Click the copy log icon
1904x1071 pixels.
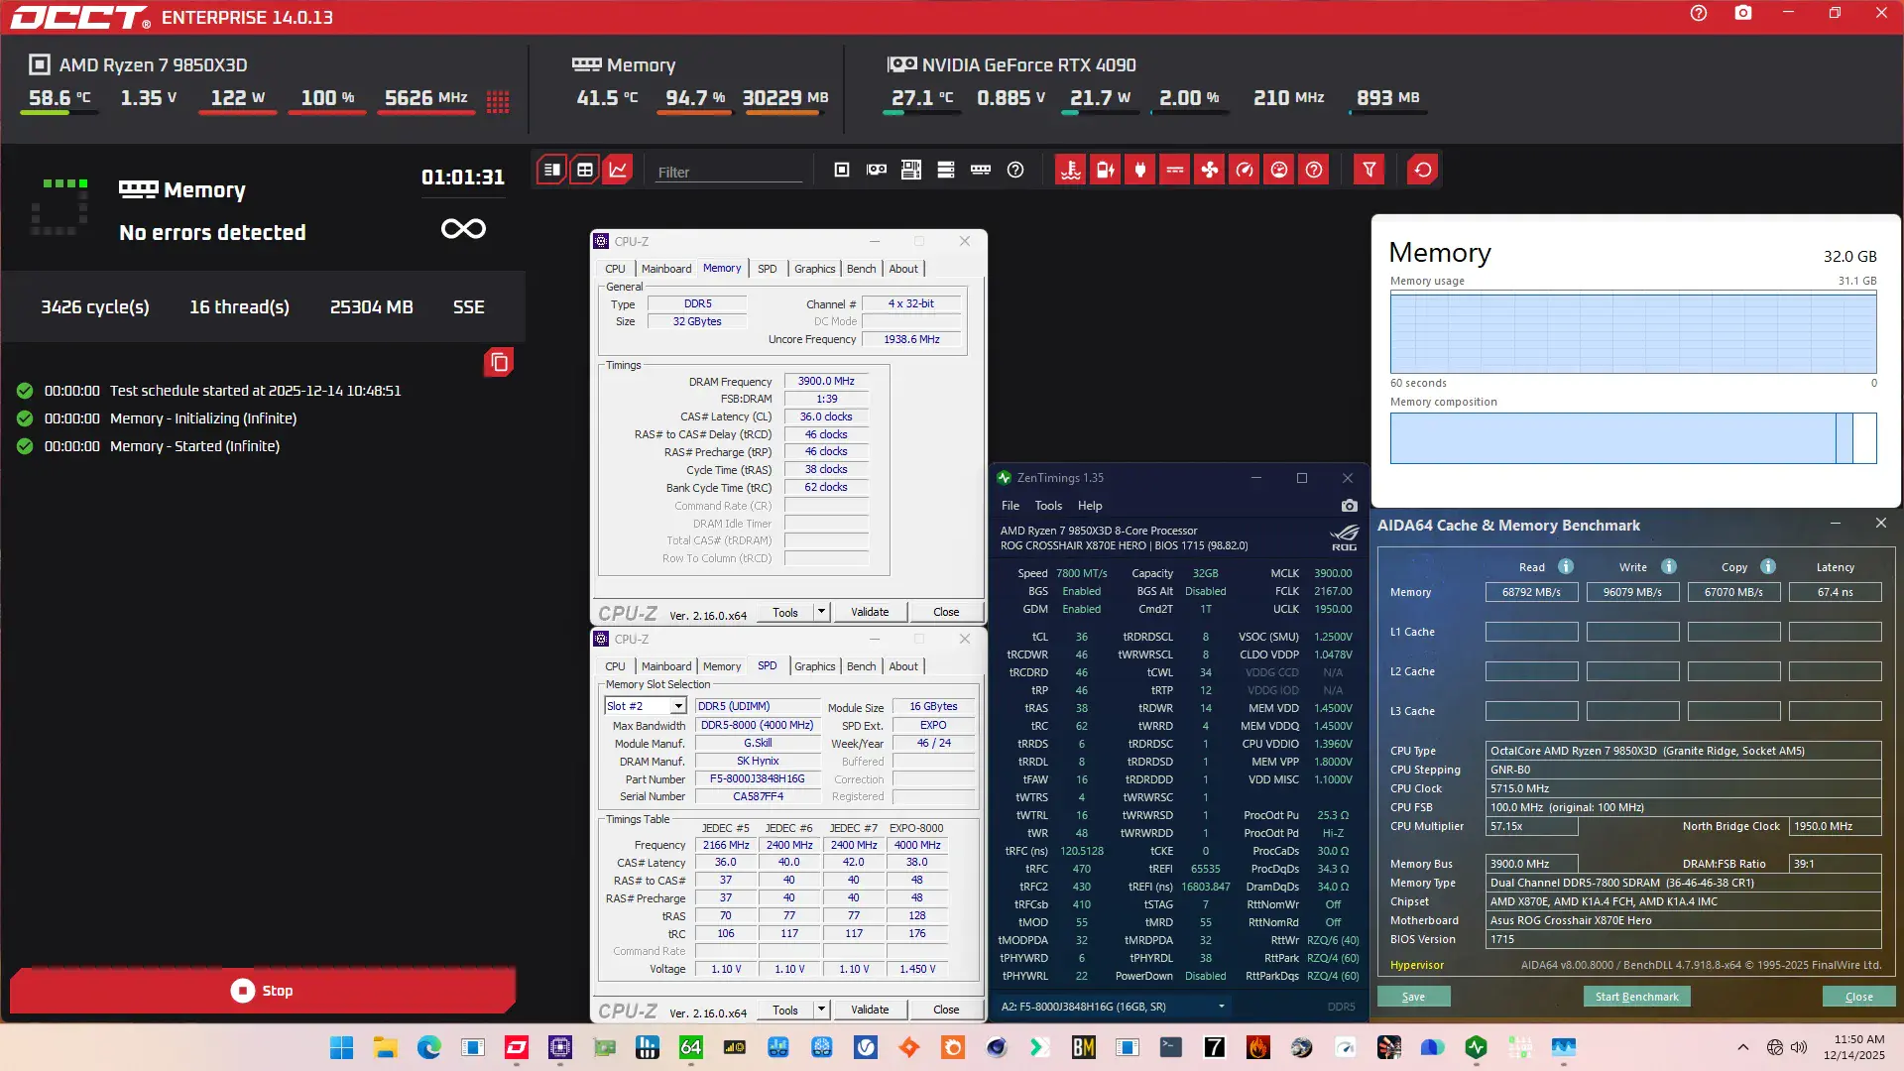499,363
